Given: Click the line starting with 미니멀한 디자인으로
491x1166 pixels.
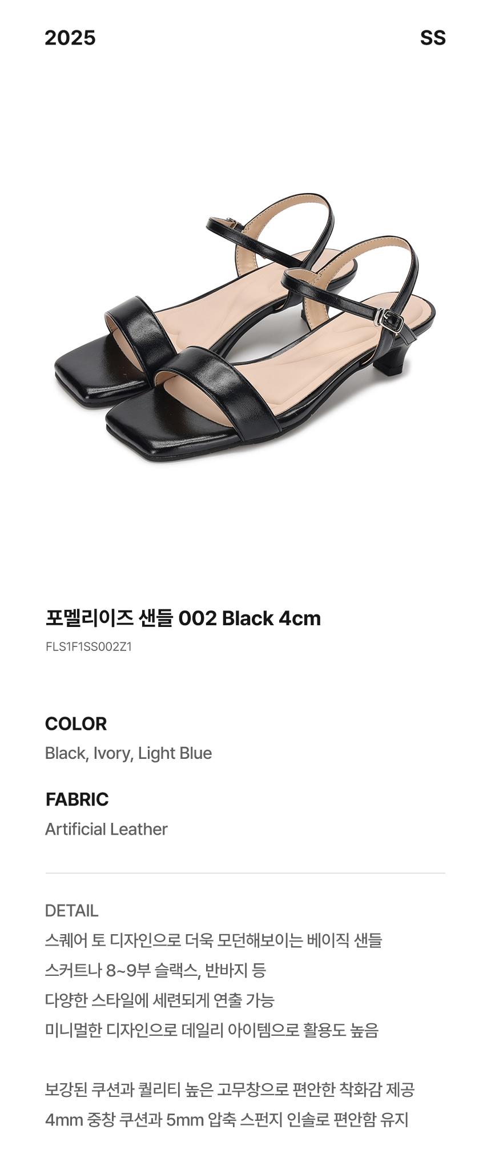Looking at the screenshot, I should [212, 1031].
